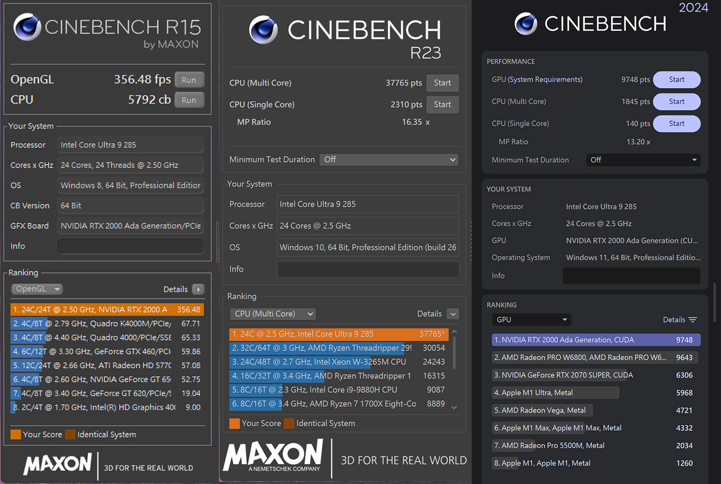Screen dimensions: 721x484
Task: Click the Info input field in R23
Action: coord(368,269)
